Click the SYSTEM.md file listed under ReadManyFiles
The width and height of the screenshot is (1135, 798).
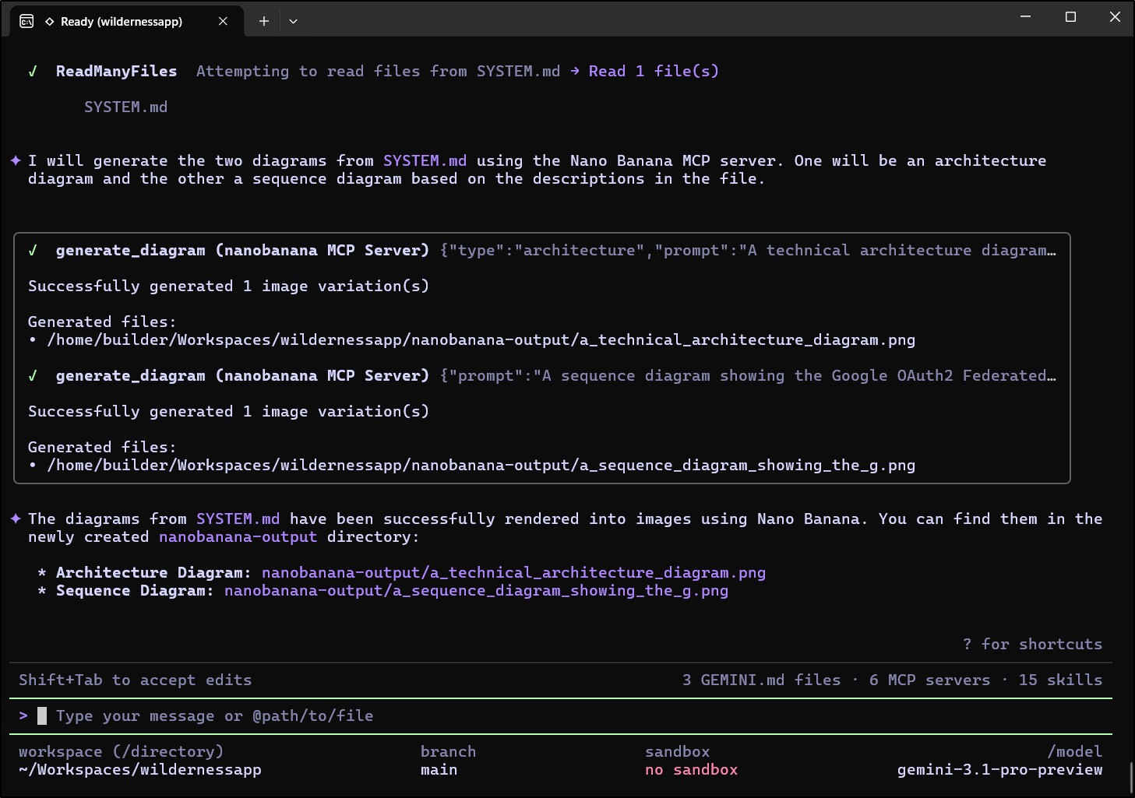point(125,107)
